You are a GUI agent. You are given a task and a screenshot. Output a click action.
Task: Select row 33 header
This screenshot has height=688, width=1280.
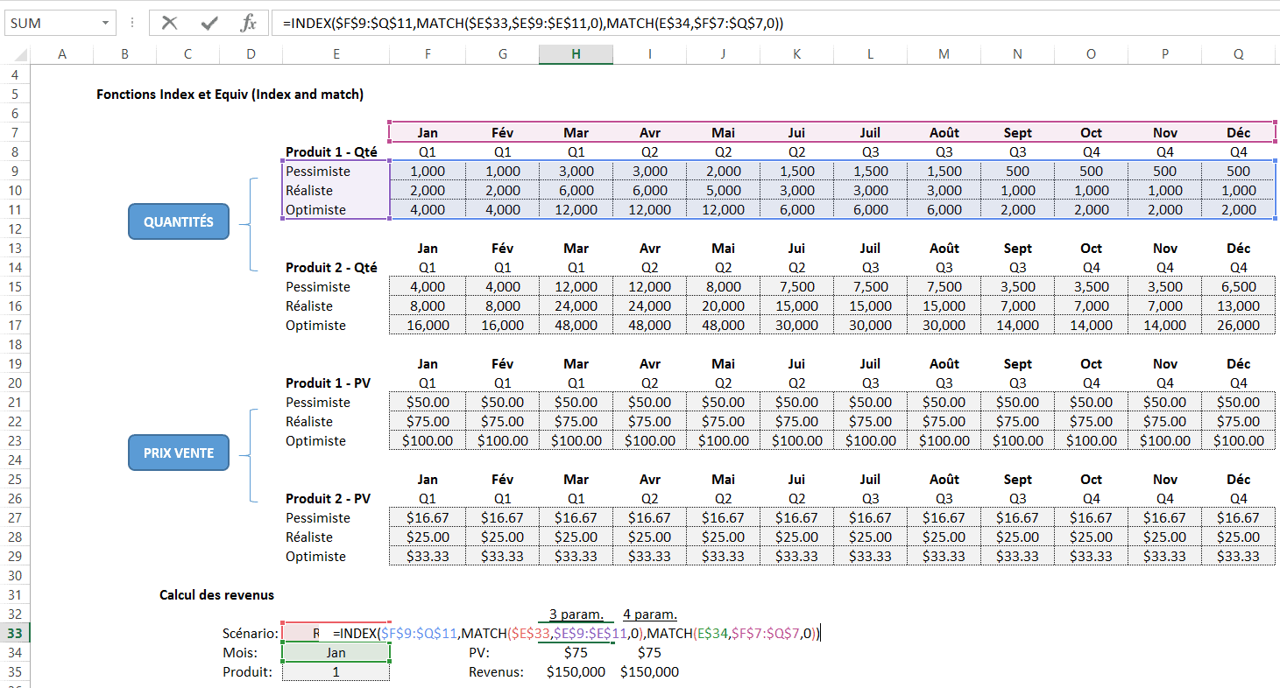15,633
